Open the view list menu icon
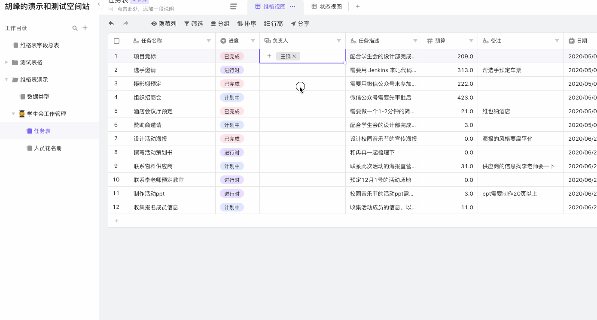Screen dimensions: 597x320 [x=233, y=6]
